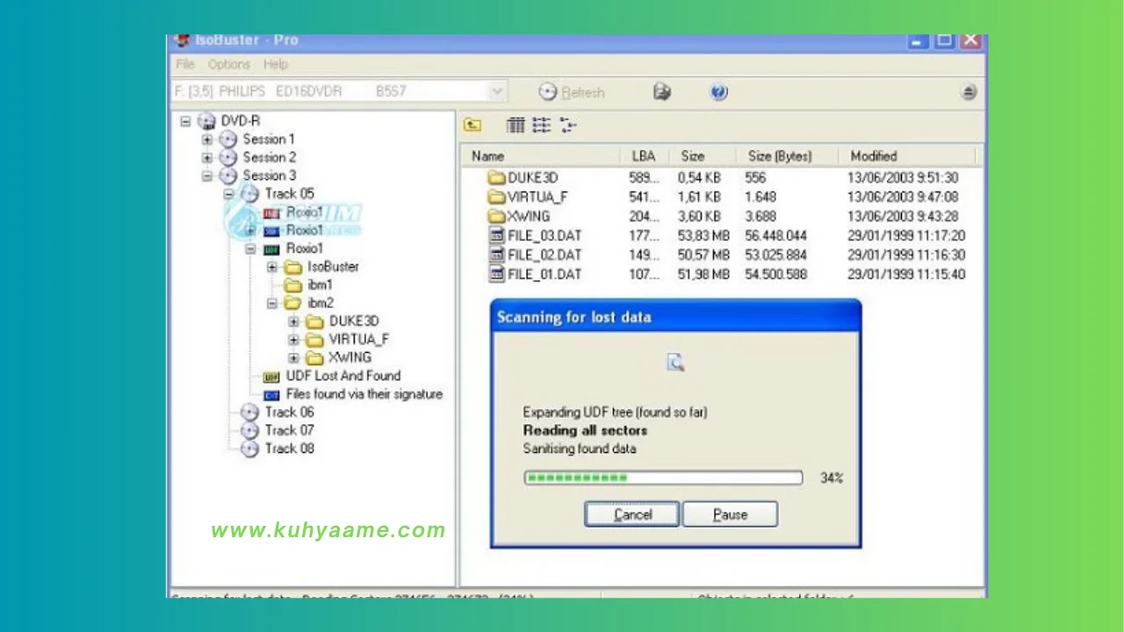Click the eject disc icon
This screenshot has height=632, width=1124.
pyautogui.click(x=969, y=92)
